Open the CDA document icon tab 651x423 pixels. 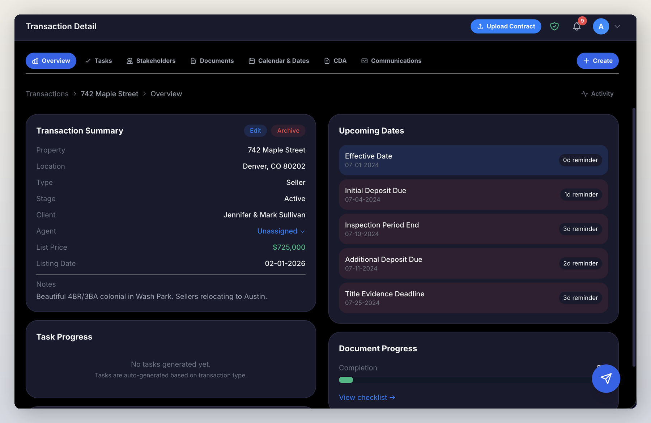coord(327,60)
